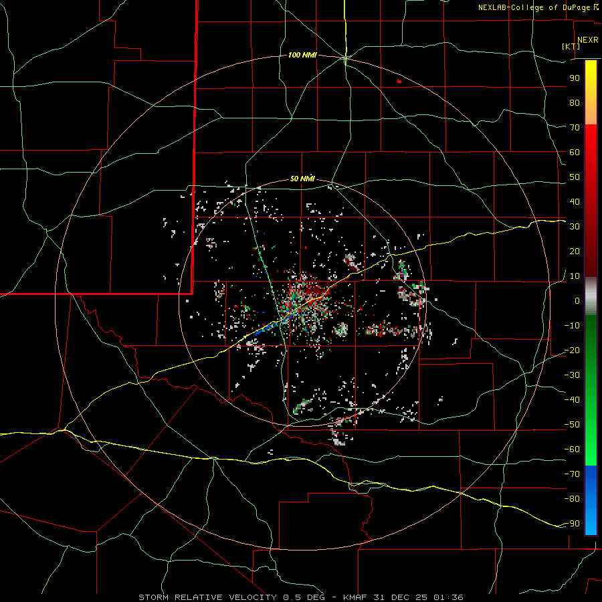Click the 0 value on the velocity scale

point(577,300)
